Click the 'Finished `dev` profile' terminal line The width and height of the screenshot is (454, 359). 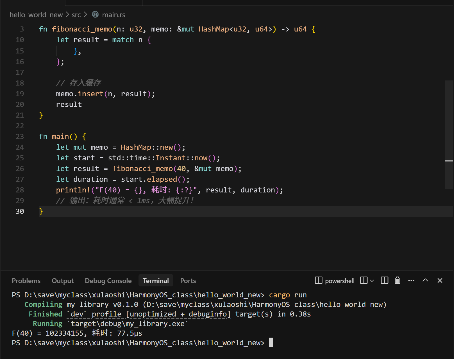pos(170,314)
